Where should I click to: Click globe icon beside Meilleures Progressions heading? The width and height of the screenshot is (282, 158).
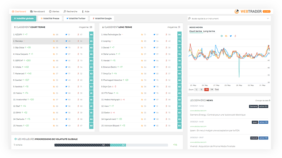coord(15,139)
